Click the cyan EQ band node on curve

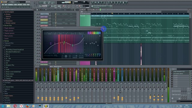pos(73,45)
